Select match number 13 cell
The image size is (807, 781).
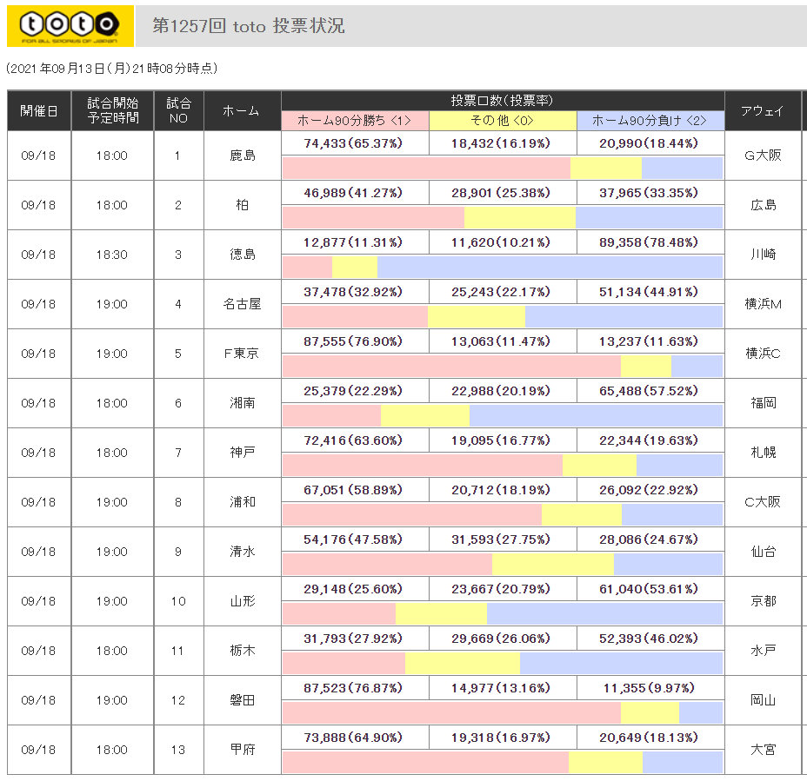178,750
